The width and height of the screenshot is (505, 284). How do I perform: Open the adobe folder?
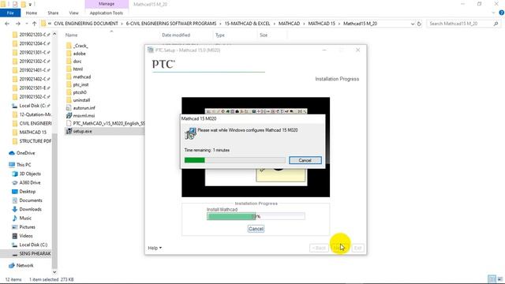pyautogui.click(x=76, y=54)
